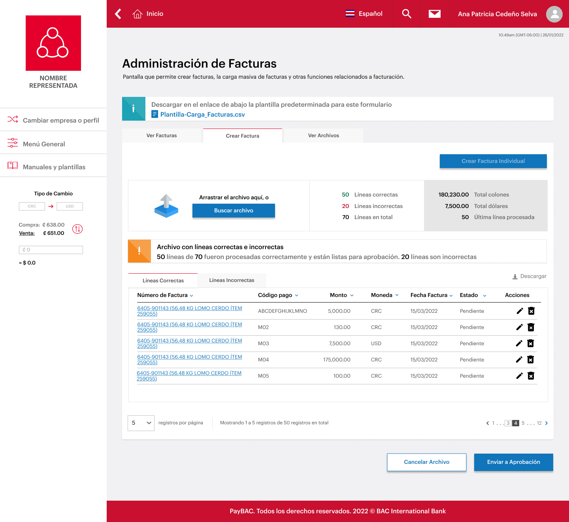
Task: Go back using the header chevron arrow
Action: point(117,13)
